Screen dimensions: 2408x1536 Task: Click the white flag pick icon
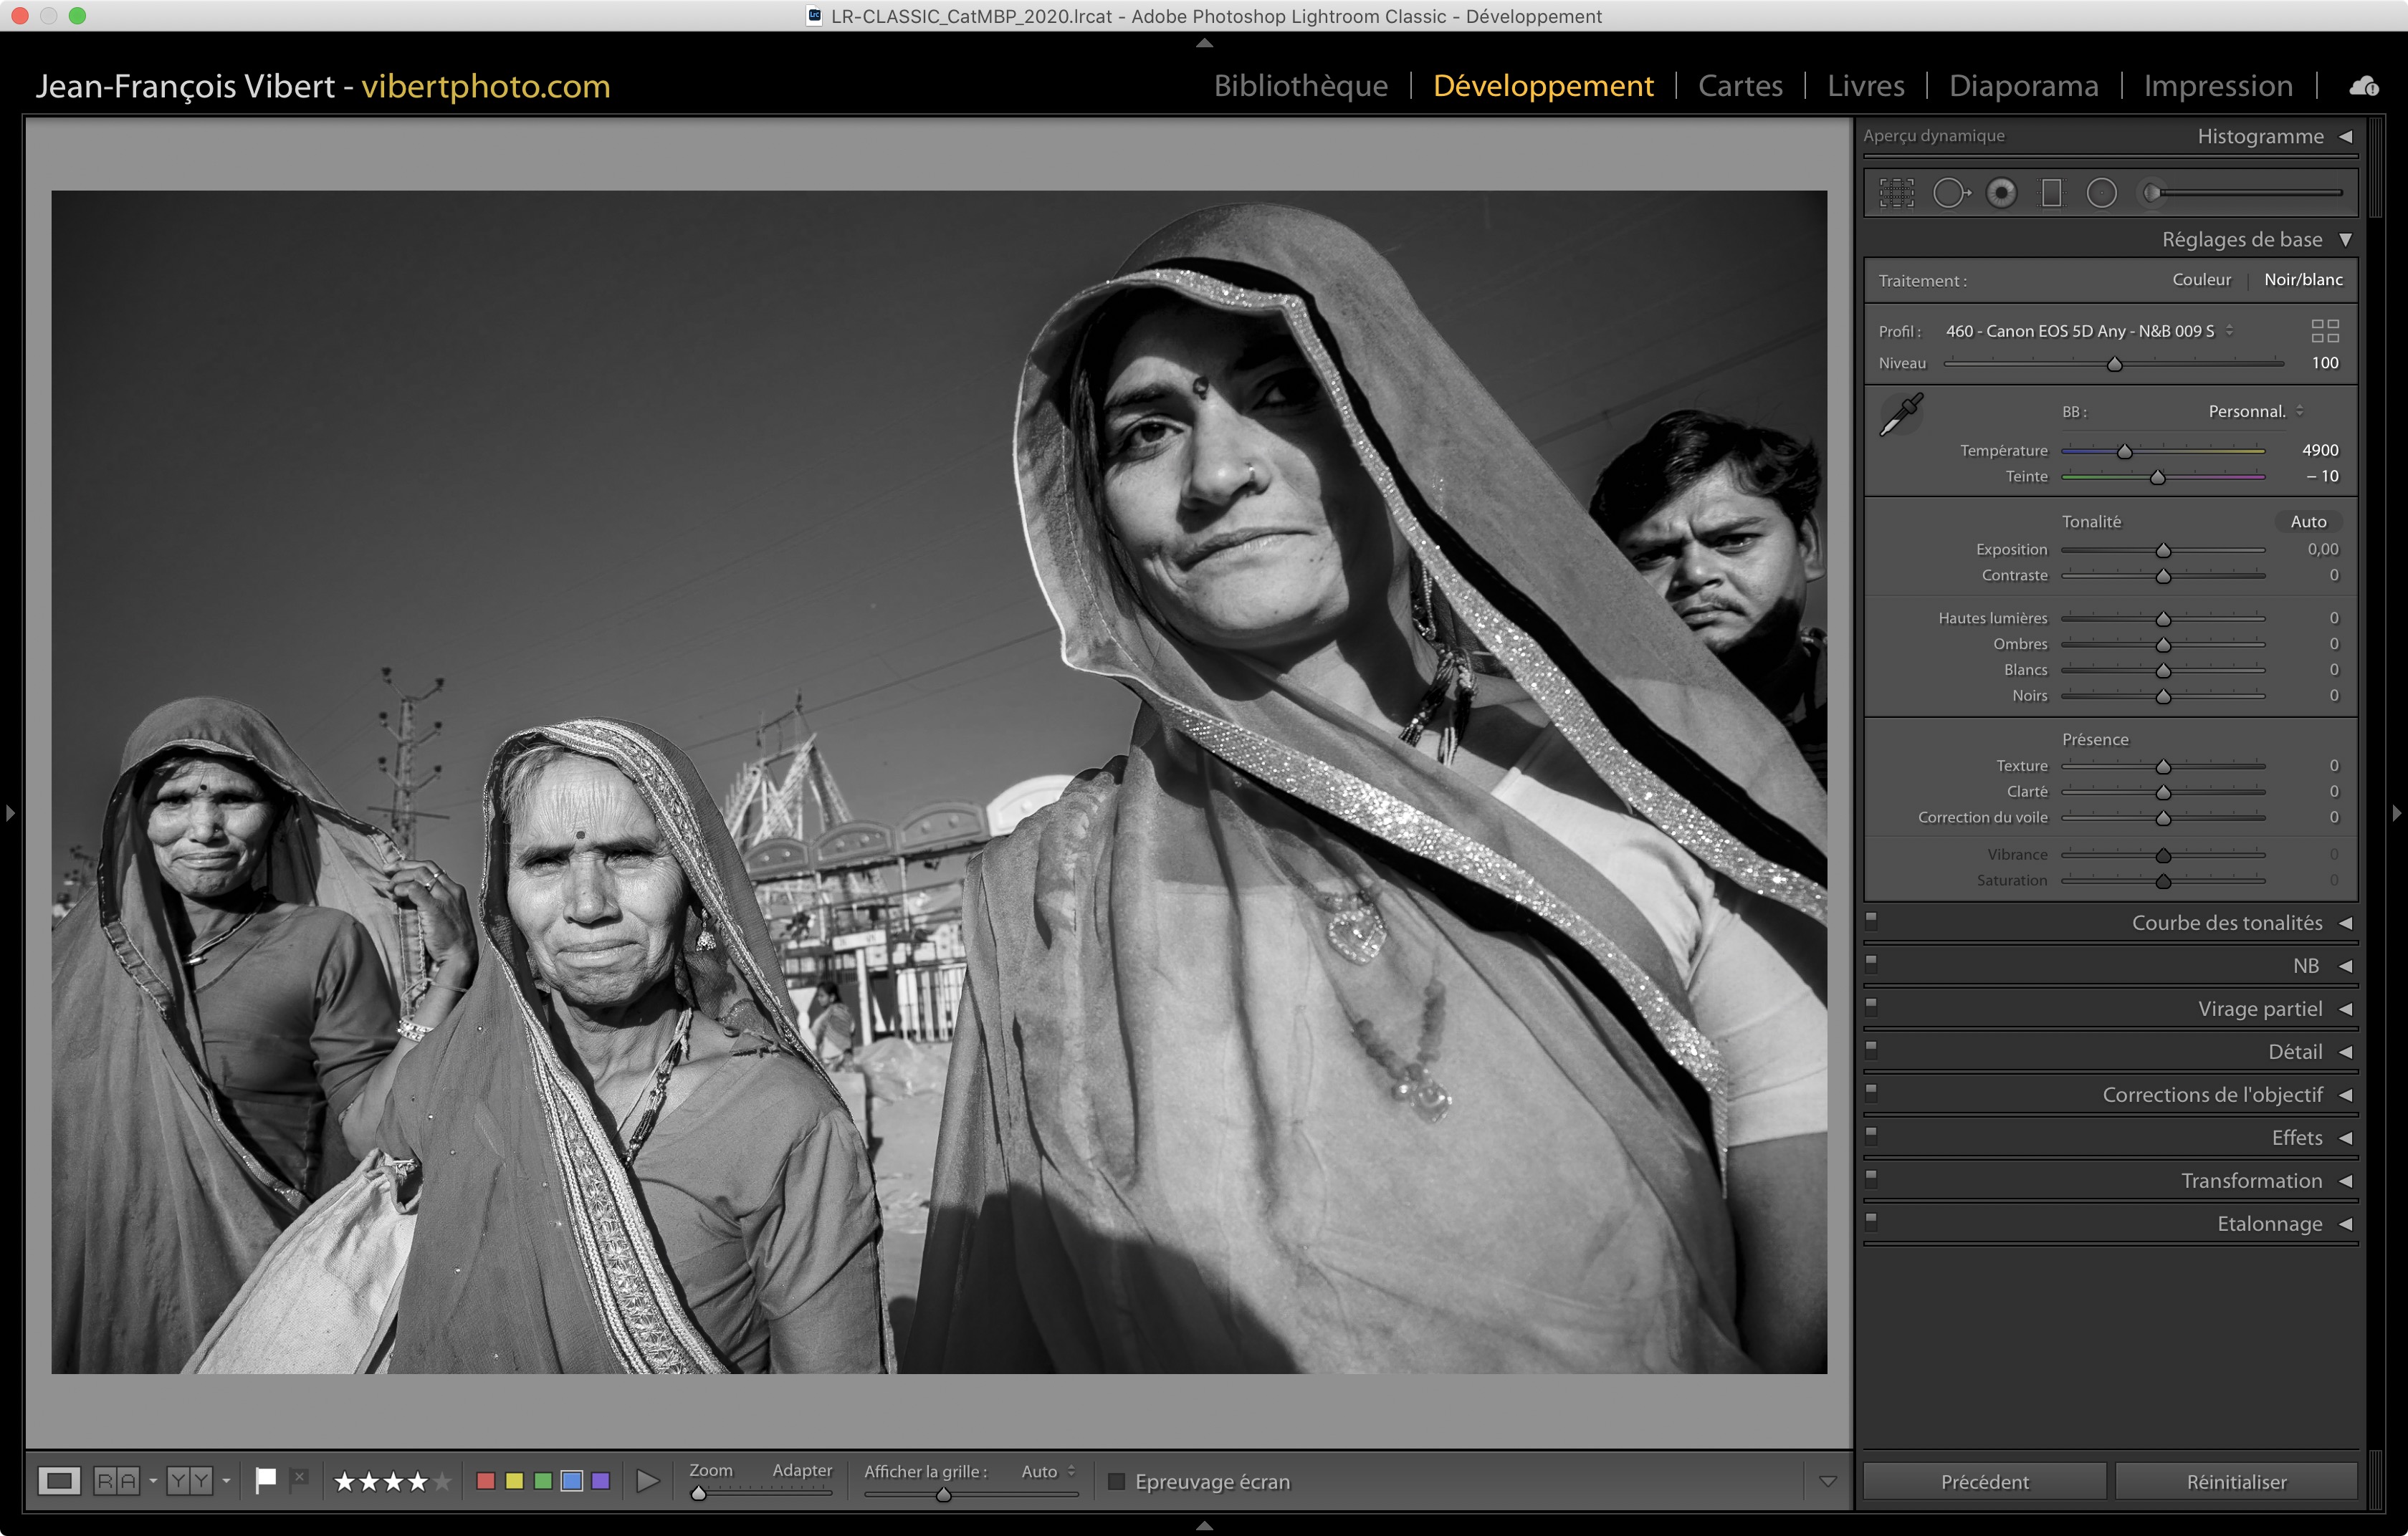tap(265, 1480)
